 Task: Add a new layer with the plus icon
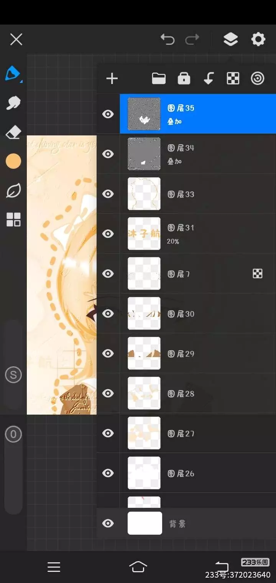pos(112,79)
